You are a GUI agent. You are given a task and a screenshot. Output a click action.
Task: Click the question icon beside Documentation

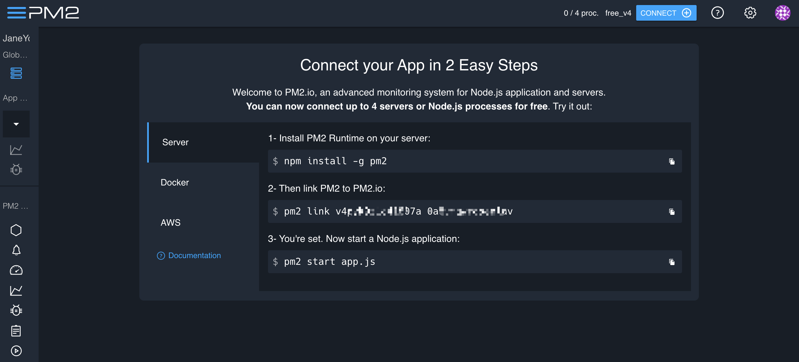point(161,256)
